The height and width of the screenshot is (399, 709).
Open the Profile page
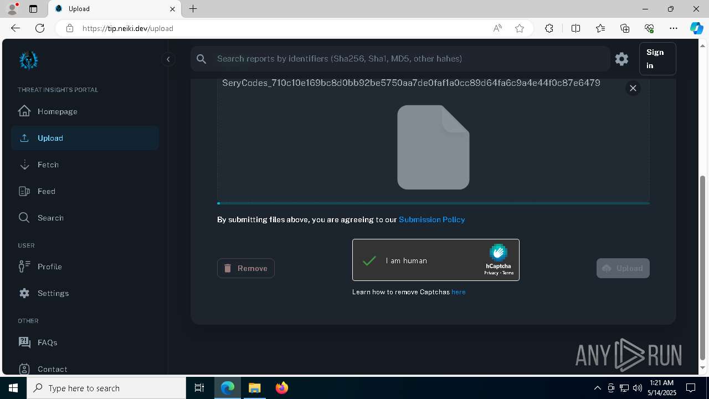[x=85, y=267]
